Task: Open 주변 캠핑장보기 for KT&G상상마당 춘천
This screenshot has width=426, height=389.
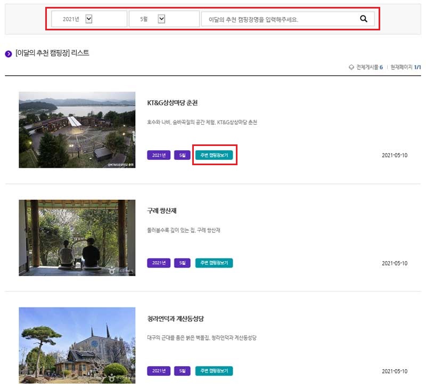Action: click(215, 155)
